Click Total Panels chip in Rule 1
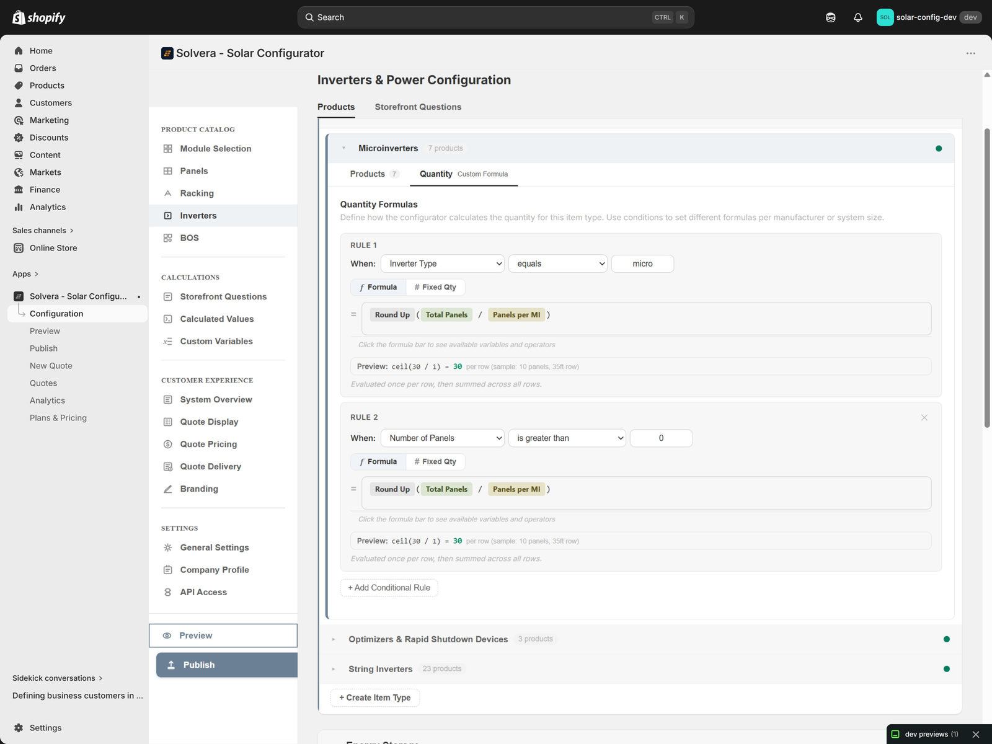The image size is (992, 744). (x=446, y=315)
